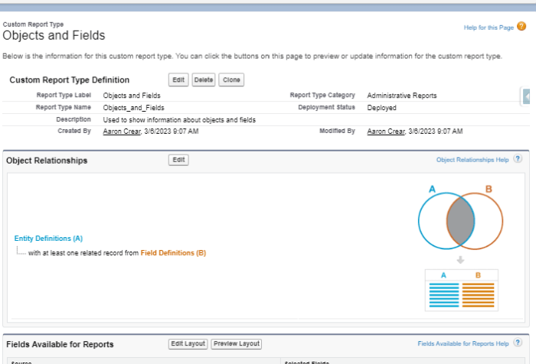Click Edit in the Object Relationships section

pos(178,160)
